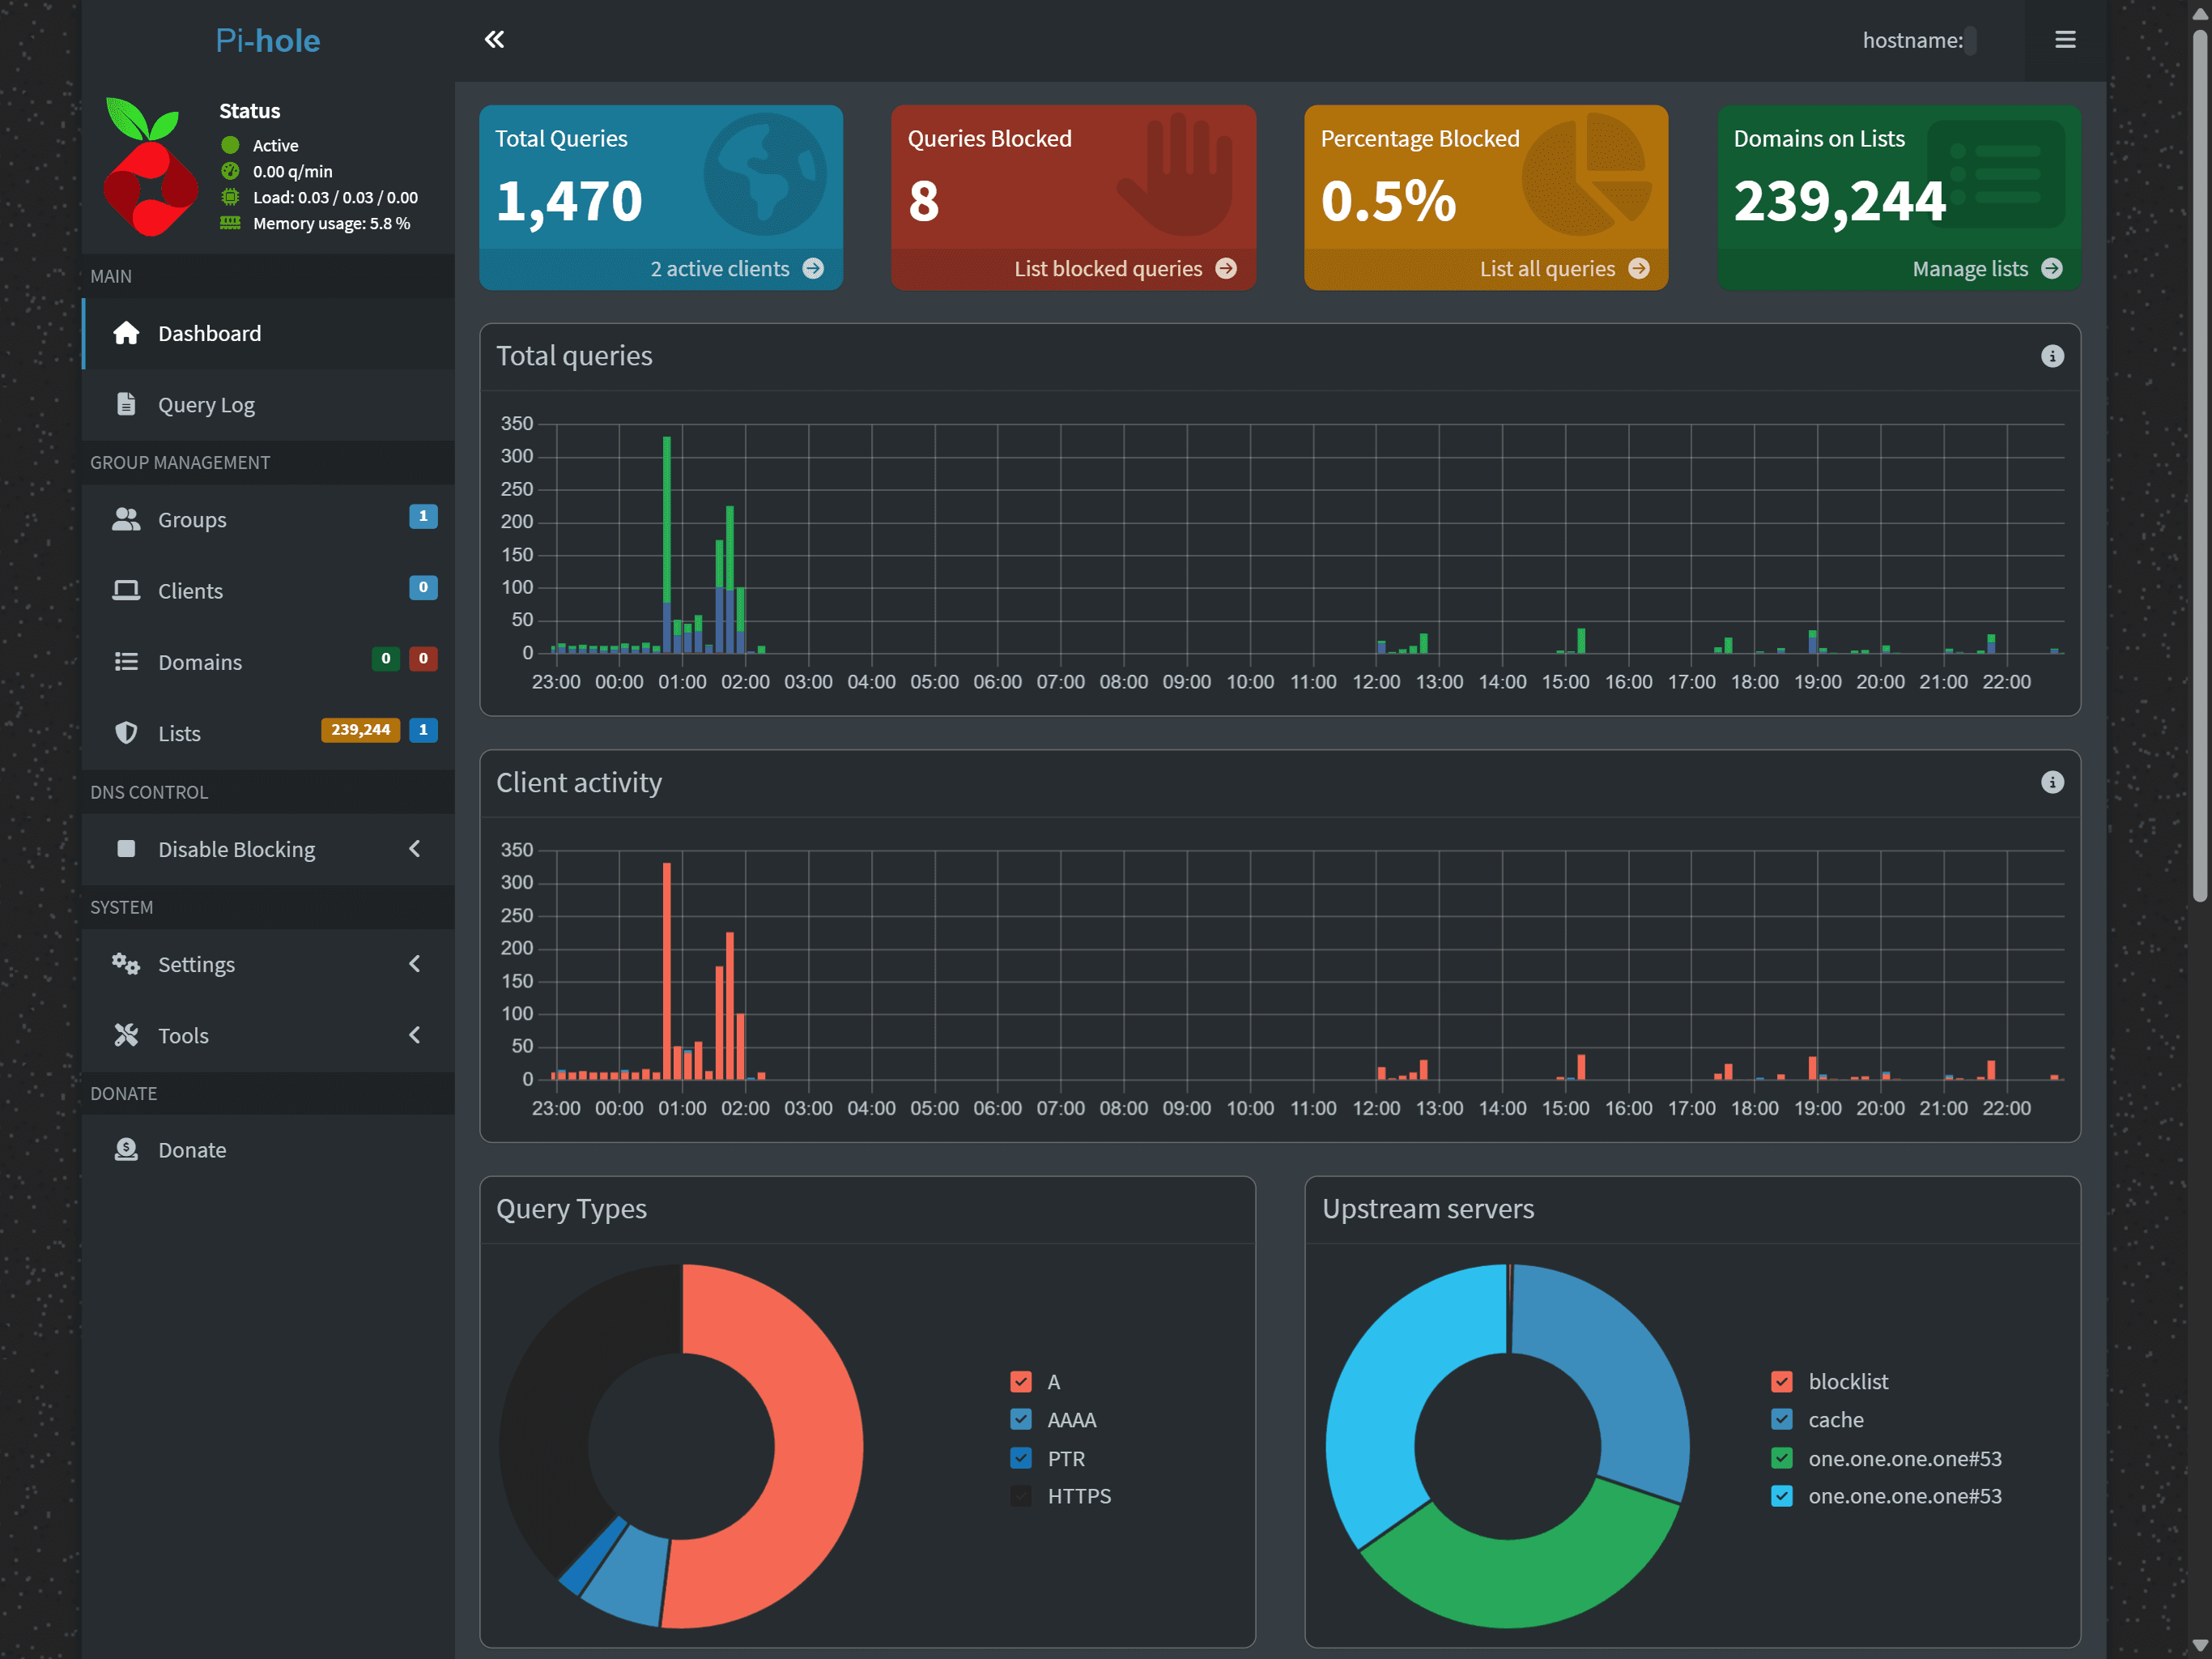Open the Donate menu item

tap(268, 1149)
